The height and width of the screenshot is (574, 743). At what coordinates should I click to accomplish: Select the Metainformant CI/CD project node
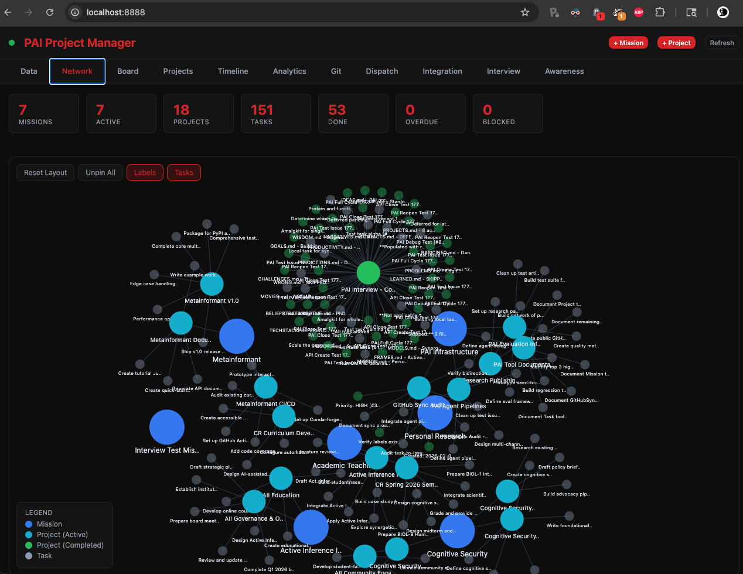(x=265, y=387)
